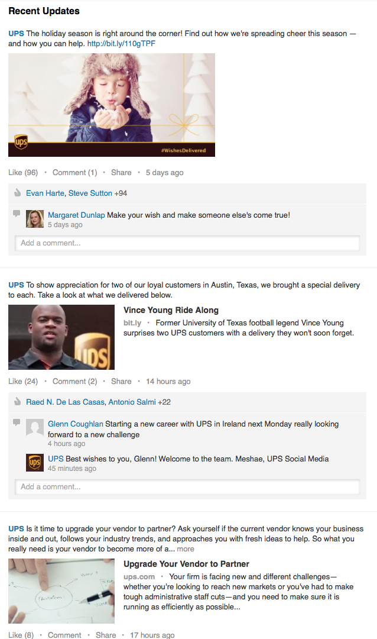This screenshot has height=639, width=377.
Task: Click speech bubble icon by Margaret Dunlap's comment
Action: [x=17, y=213]
